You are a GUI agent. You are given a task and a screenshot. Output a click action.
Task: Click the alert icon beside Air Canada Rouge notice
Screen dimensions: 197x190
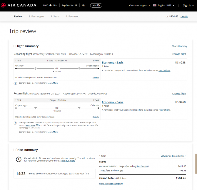15,123
